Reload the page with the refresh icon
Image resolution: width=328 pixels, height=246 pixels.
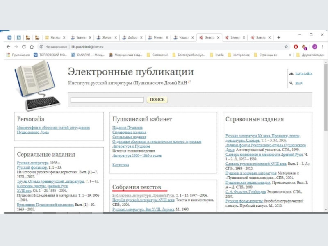pos(24,47)
